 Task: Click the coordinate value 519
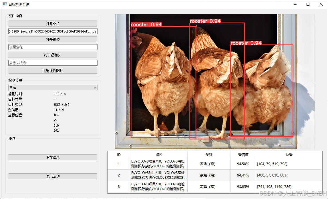point(56,125)
